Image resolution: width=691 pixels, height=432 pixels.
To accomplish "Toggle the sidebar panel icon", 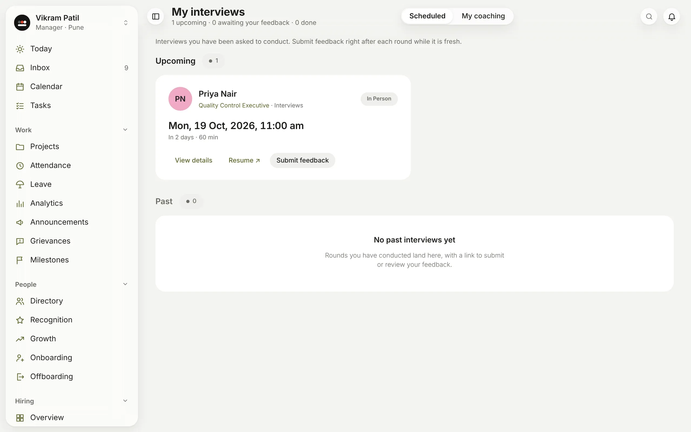I will (156, 16).
